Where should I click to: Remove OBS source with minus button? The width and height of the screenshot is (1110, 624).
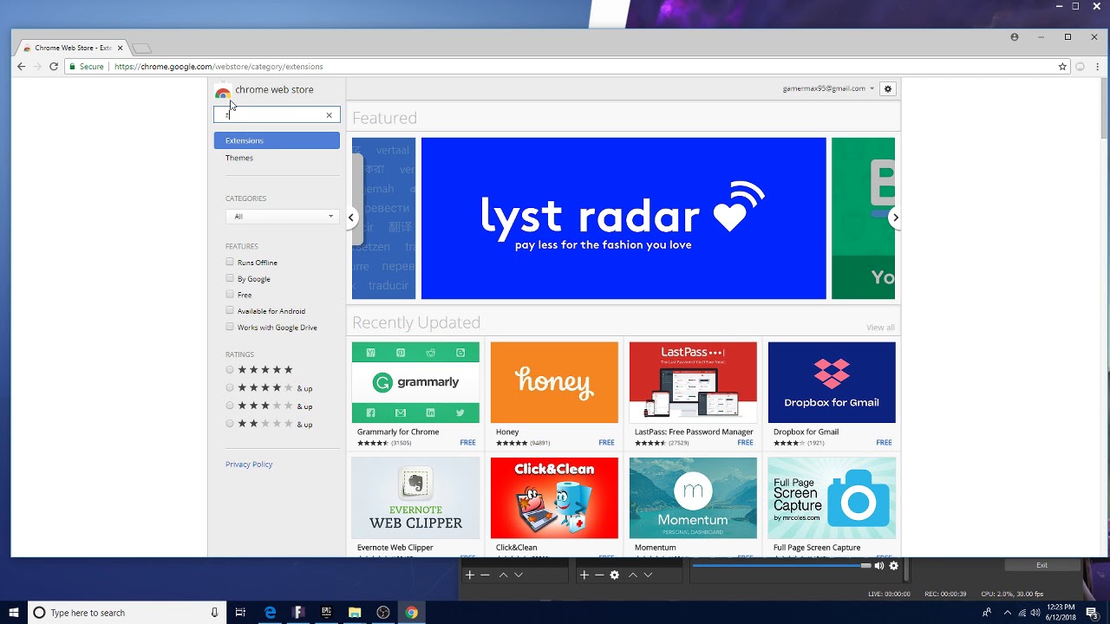point(598,575)
